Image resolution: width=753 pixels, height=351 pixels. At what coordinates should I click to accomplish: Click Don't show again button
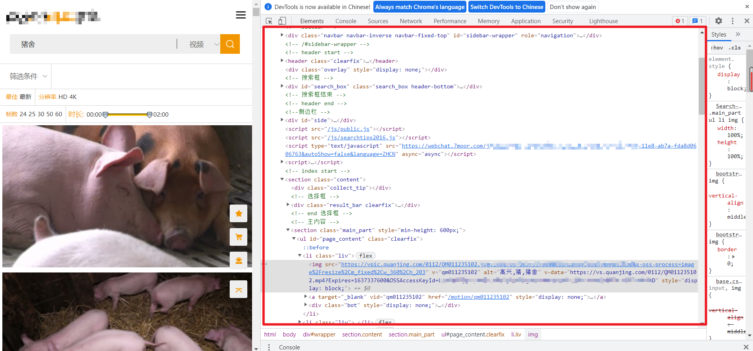point(573,7)
